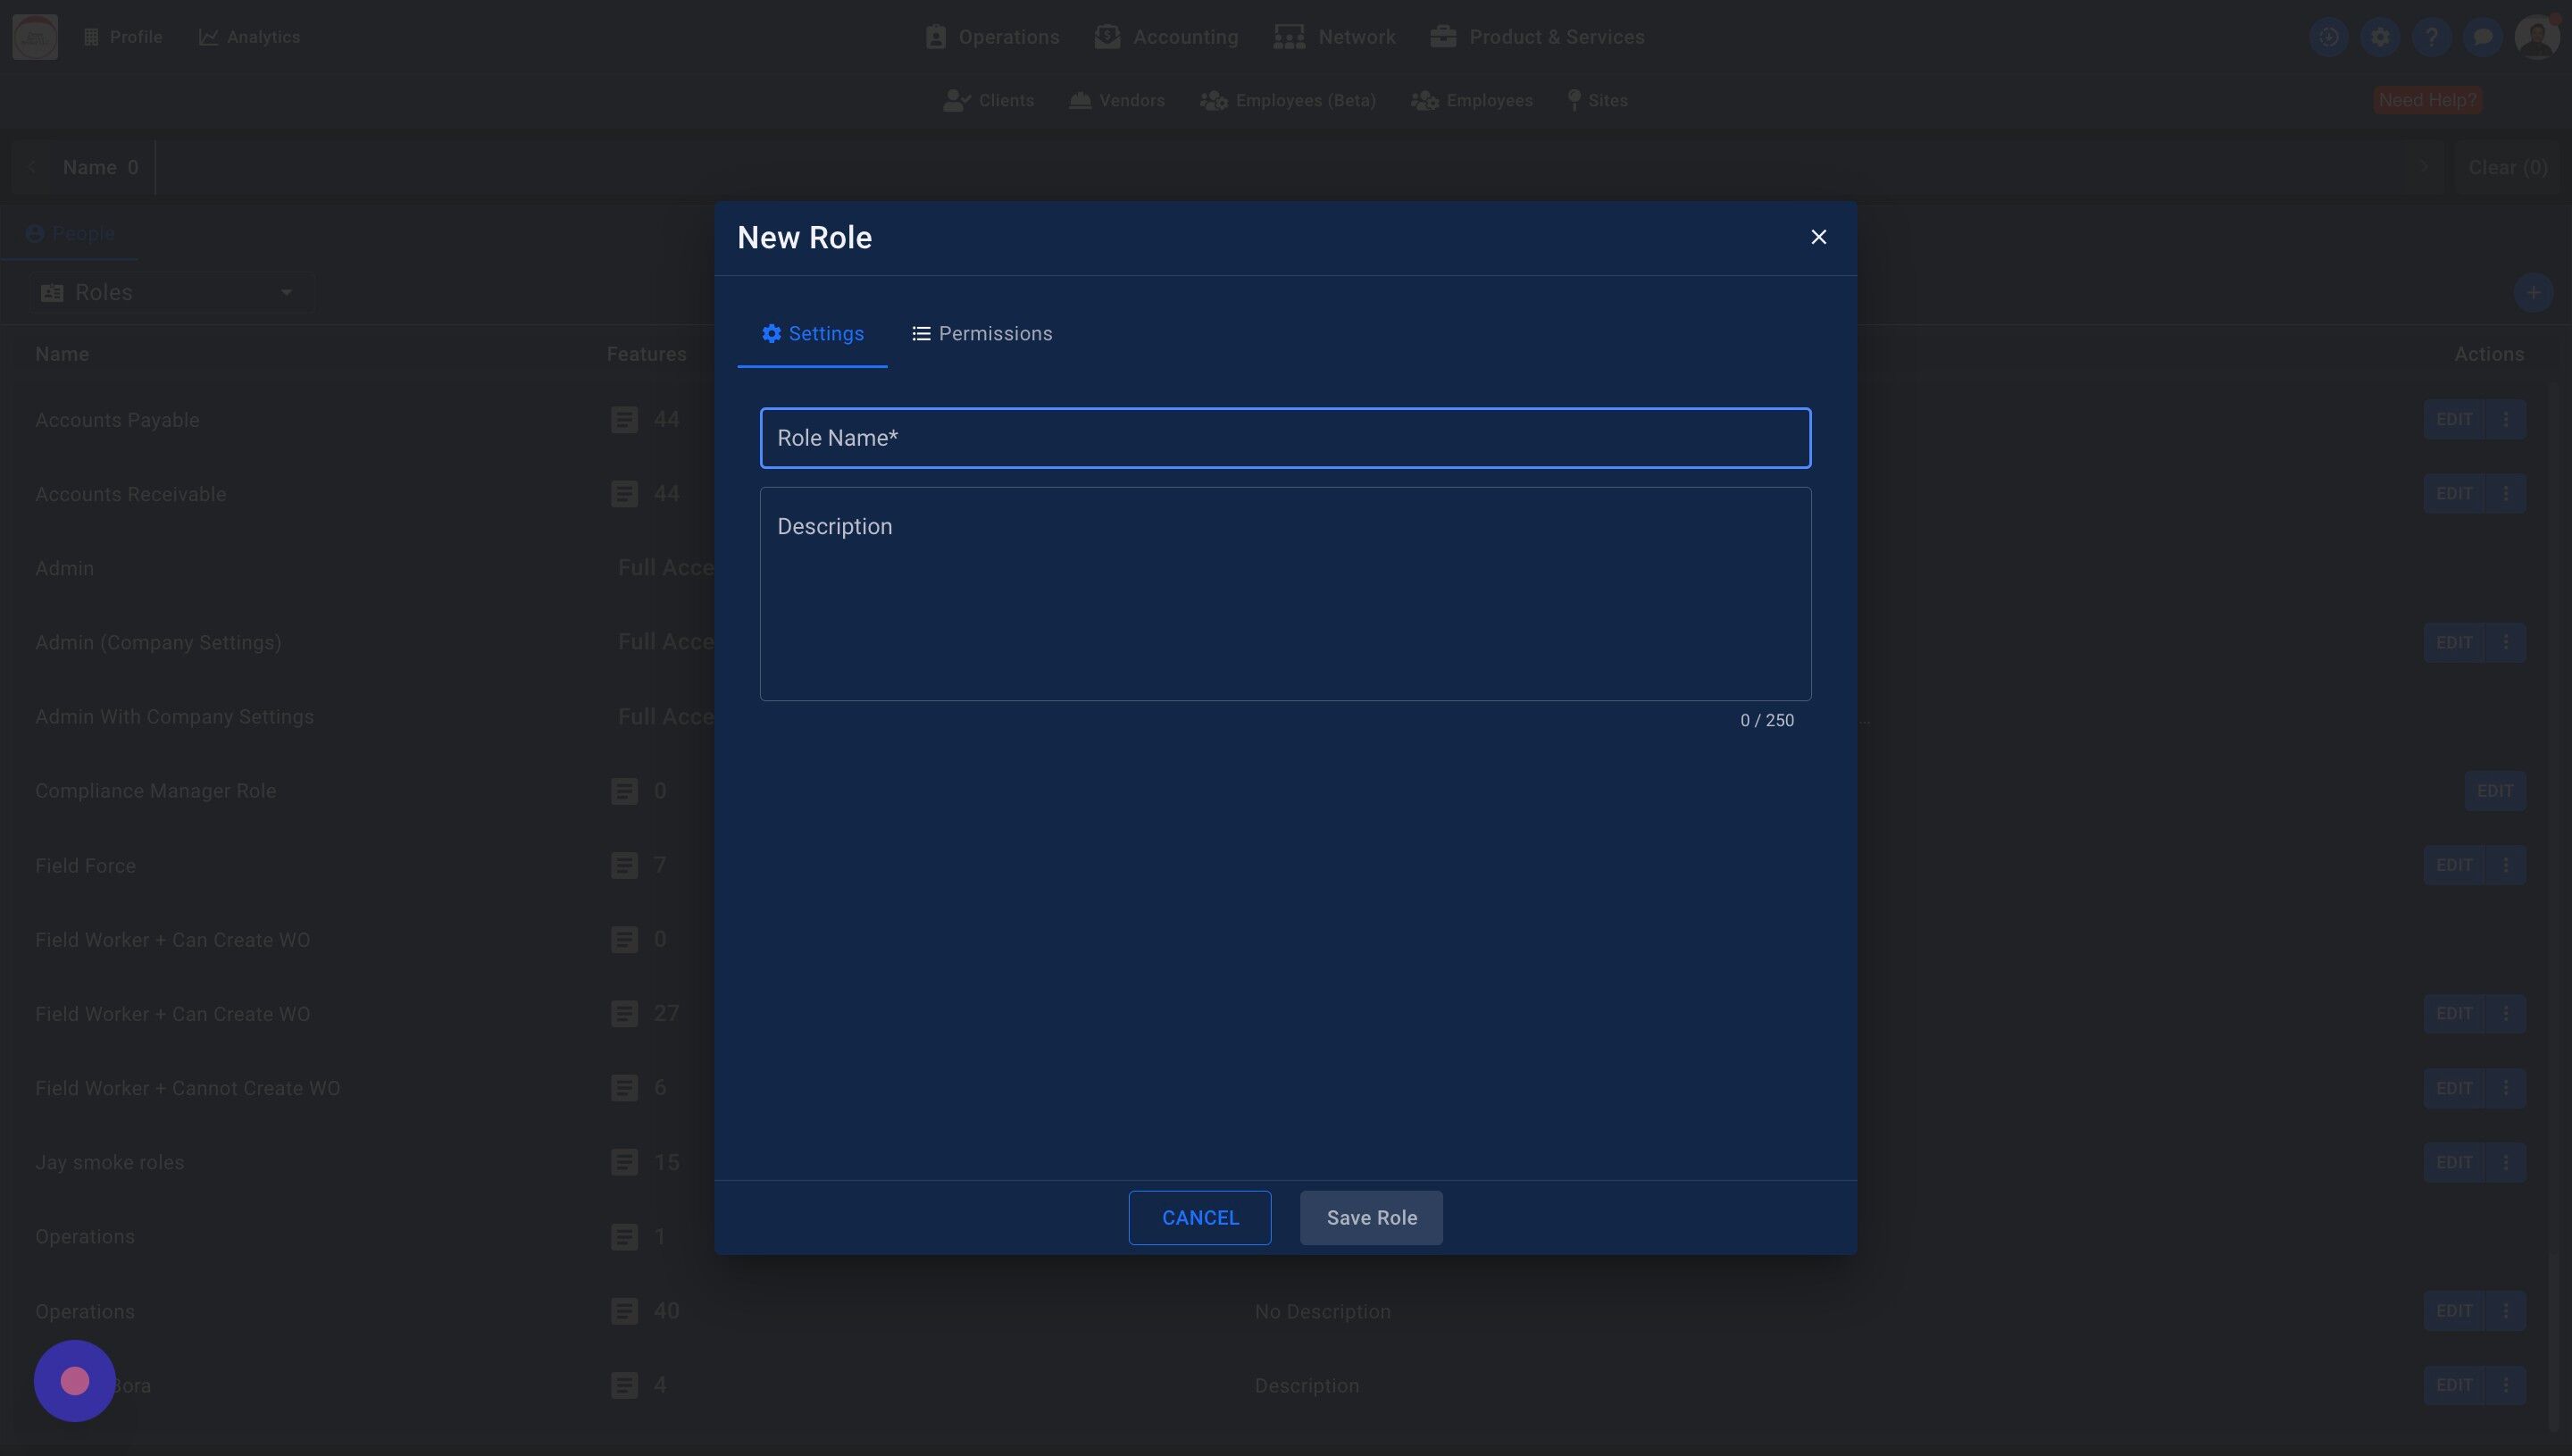
Task: Click the help question mark icon
Action: [2431, 37]
